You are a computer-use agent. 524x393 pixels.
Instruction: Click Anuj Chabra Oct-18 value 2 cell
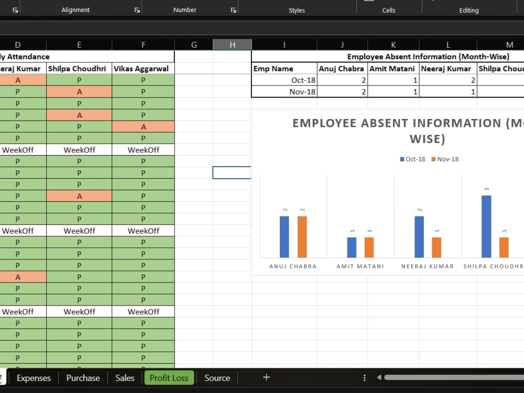tap(342, 80)
